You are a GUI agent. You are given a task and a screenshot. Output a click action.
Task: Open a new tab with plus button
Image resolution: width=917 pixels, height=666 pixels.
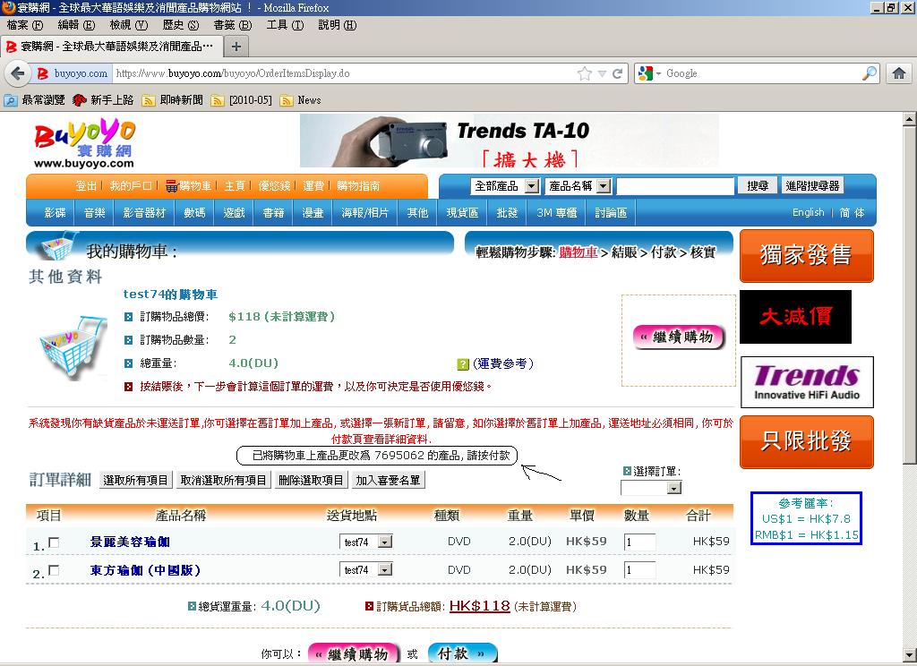(236, 47)
